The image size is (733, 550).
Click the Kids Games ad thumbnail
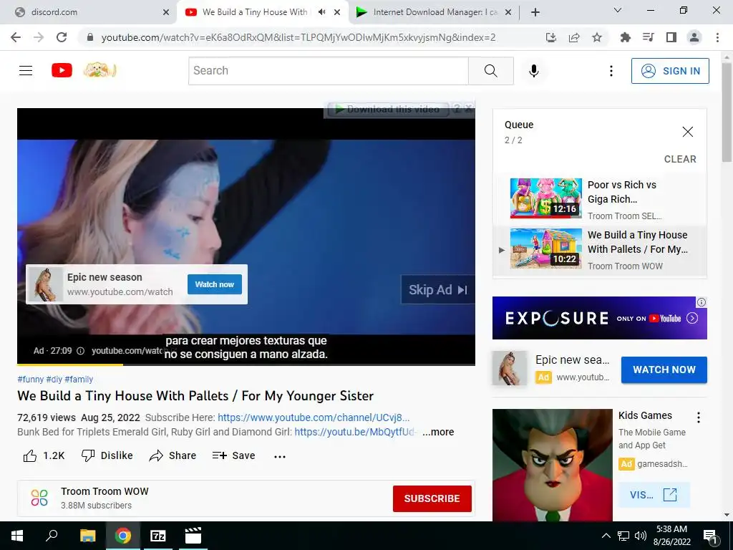(x=552, y=465)
